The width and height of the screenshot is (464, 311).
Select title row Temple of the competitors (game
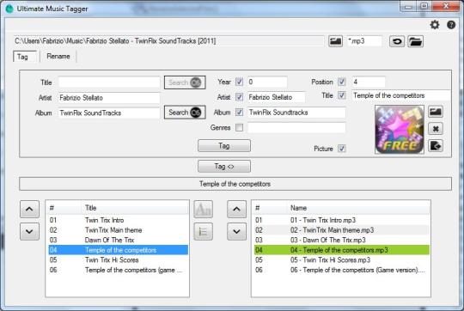[118, 270]
